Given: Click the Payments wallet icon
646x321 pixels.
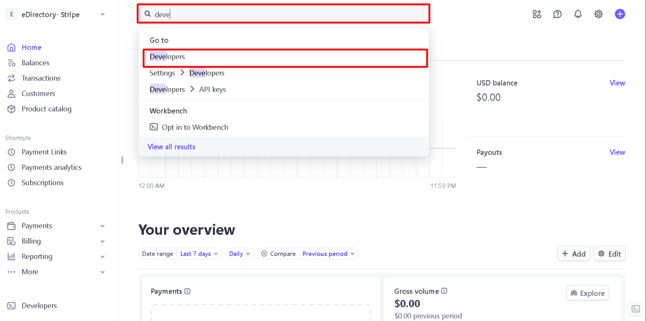Looking at the screenshot, I should (x=11, y=226).
